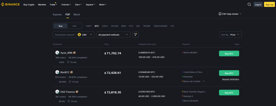Switch to the Express tab
The height and width of the screenshot is (106, 276).
tap(57, 14)
